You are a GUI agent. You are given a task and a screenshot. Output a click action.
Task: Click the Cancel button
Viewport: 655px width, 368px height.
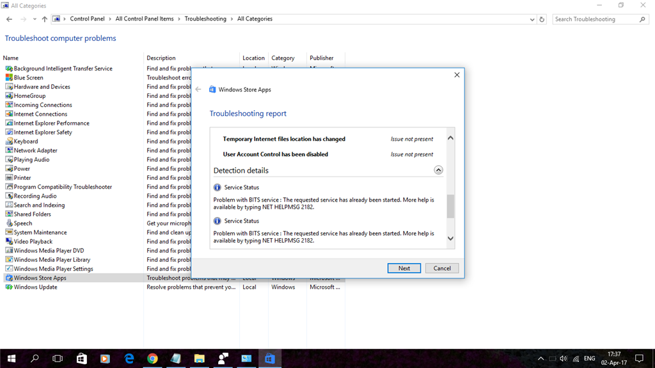442,268
